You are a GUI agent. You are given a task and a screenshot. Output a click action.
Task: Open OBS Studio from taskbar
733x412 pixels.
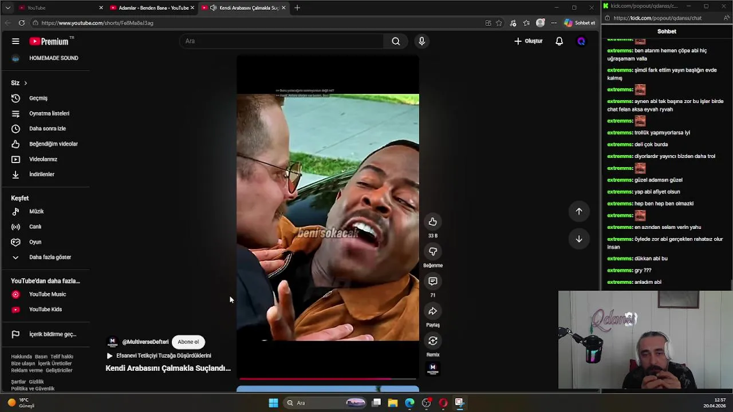(426, 403)
